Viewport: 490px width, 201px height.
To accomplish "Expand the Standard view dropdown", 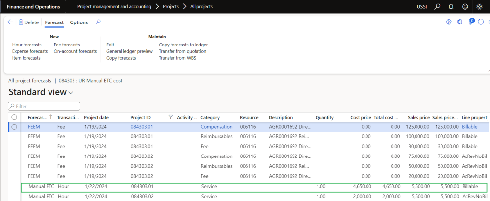I will [x=71, y=93].
